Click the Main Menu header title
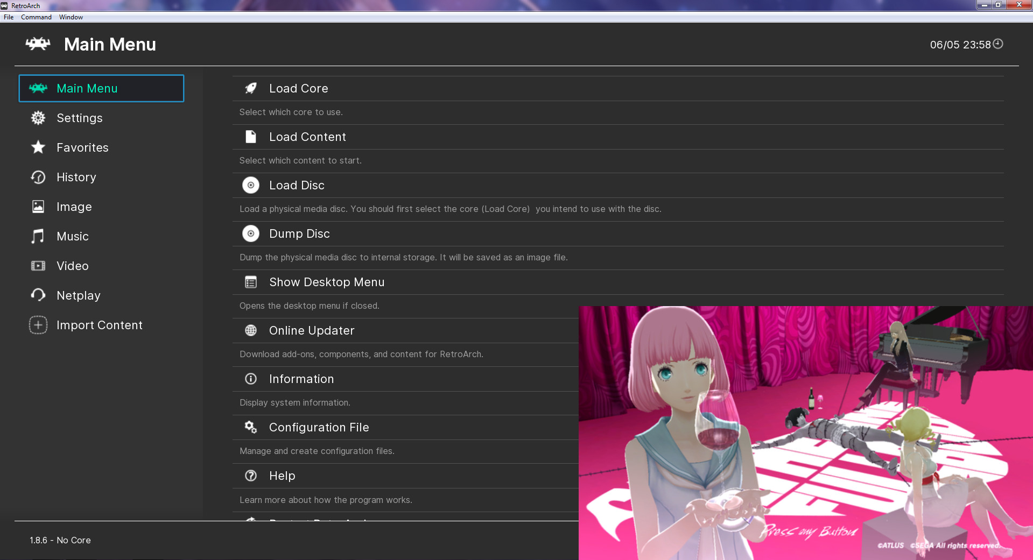This screenshot has width=1033, height=560. [x=110, y=44]
